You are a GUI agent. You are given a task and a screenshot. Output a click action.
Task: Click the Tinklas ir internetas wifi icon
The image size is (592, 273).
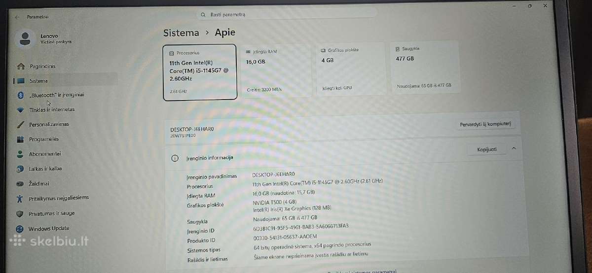click(x=20, y=110)
